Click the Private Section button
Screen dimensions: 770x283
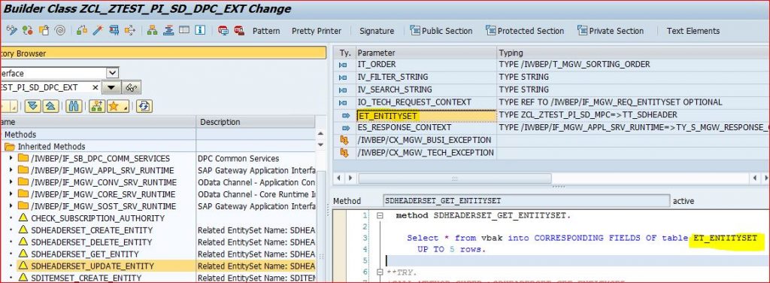[x=611, y=30]
